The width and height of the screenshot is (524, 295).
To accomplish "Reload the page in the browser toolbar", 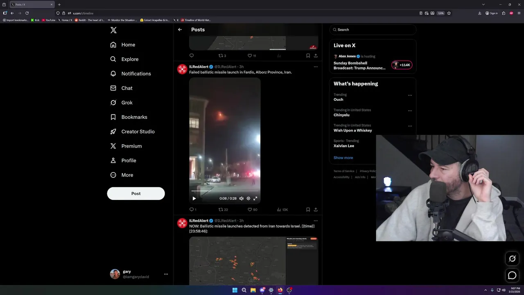I will pos(27,13).
